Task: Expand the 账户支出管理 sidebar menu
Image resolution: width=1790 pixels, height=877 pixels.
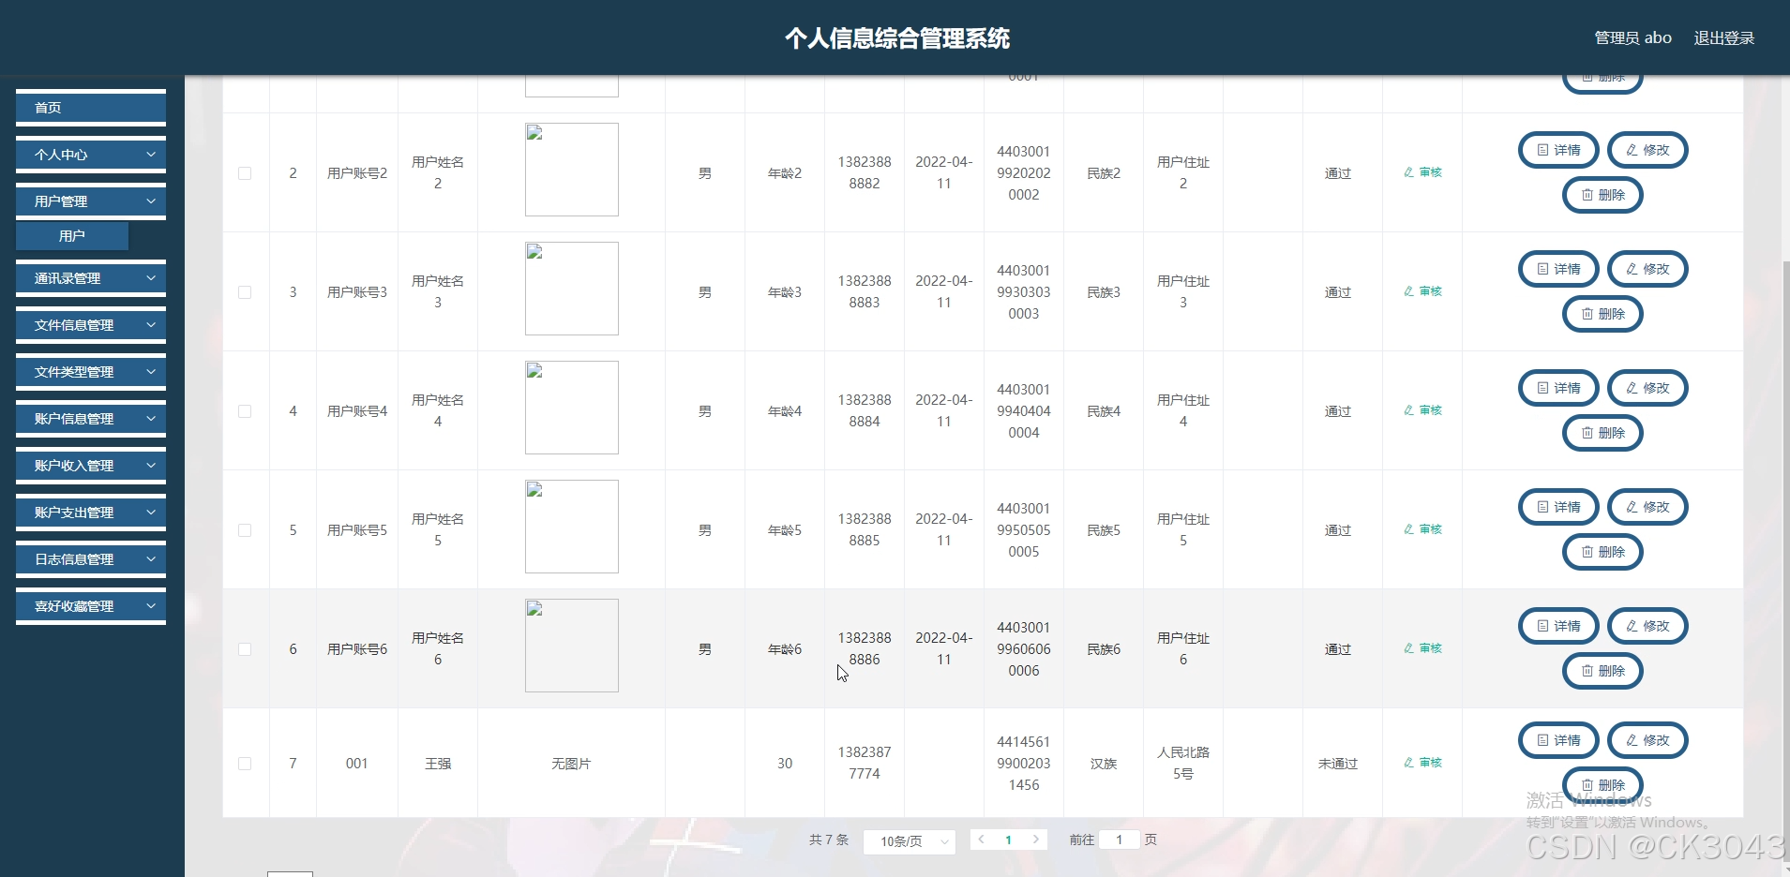Action: point(91,513)
